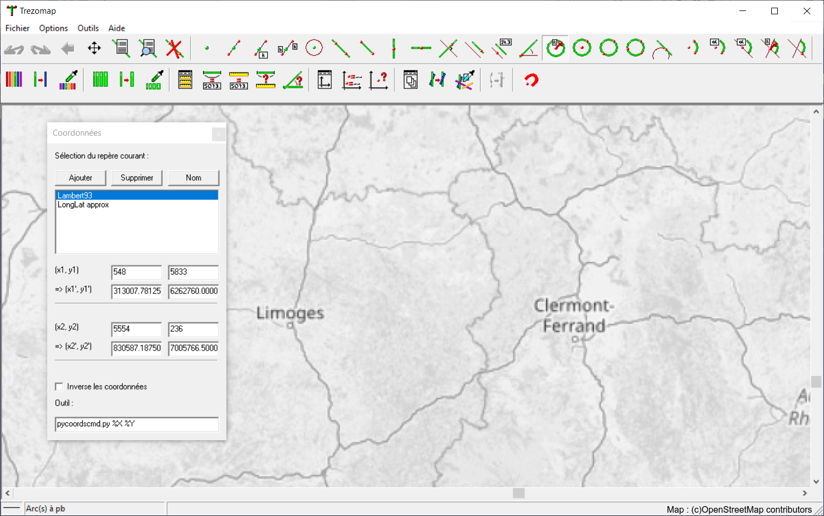Open the Outils menu
The image size is (824, 516).
(88, 28)
